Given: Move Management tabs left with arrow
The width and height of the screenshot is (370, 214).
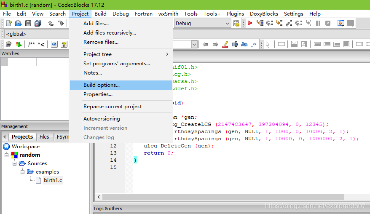Looking at the screenshot, I should 5,137.
